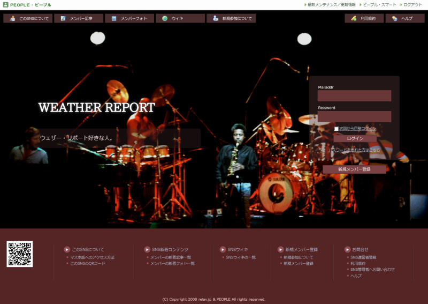Viewport: 428px width, 304px height.
Task: Follow the パスワードを忘れた方はこちら link
Action: tap(354, 150)
